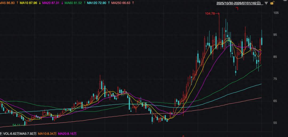
Task: Click the pink MA250 66.63 label
Action: (121, 3)
